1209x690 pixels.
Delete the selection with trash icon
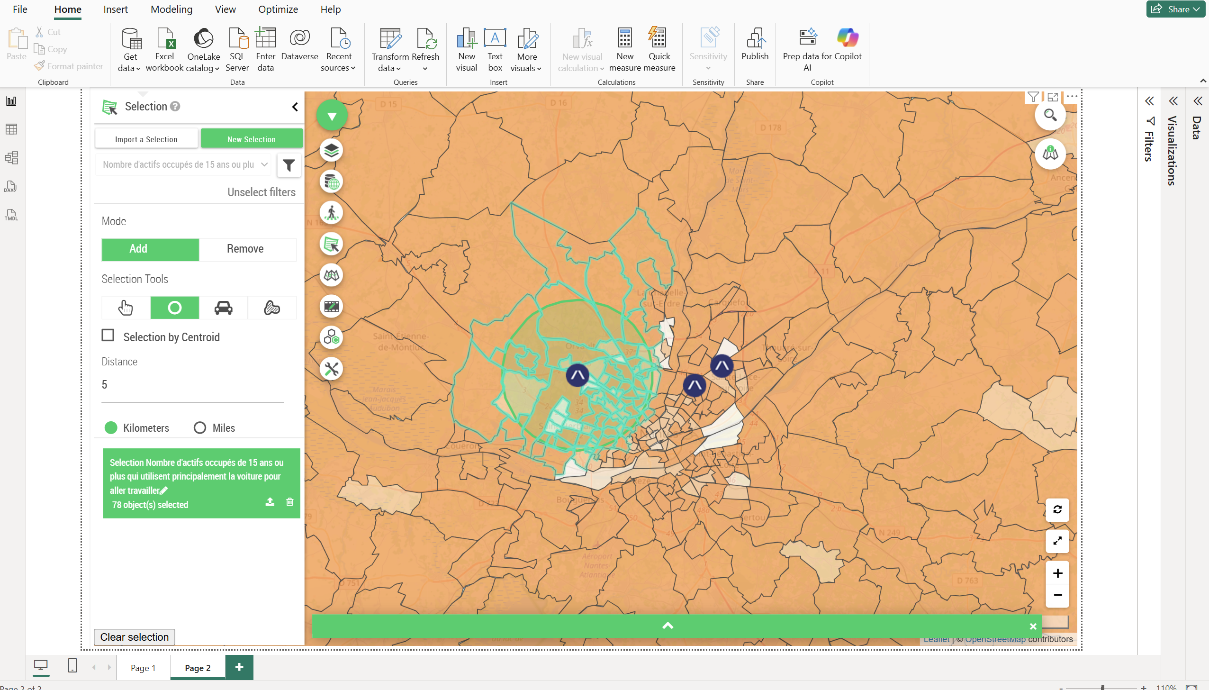click(x=290, y=502)
